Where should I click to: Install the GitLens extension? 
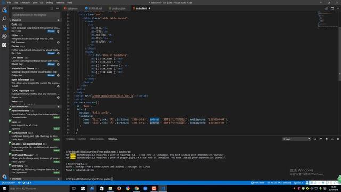tap(56, 150)
